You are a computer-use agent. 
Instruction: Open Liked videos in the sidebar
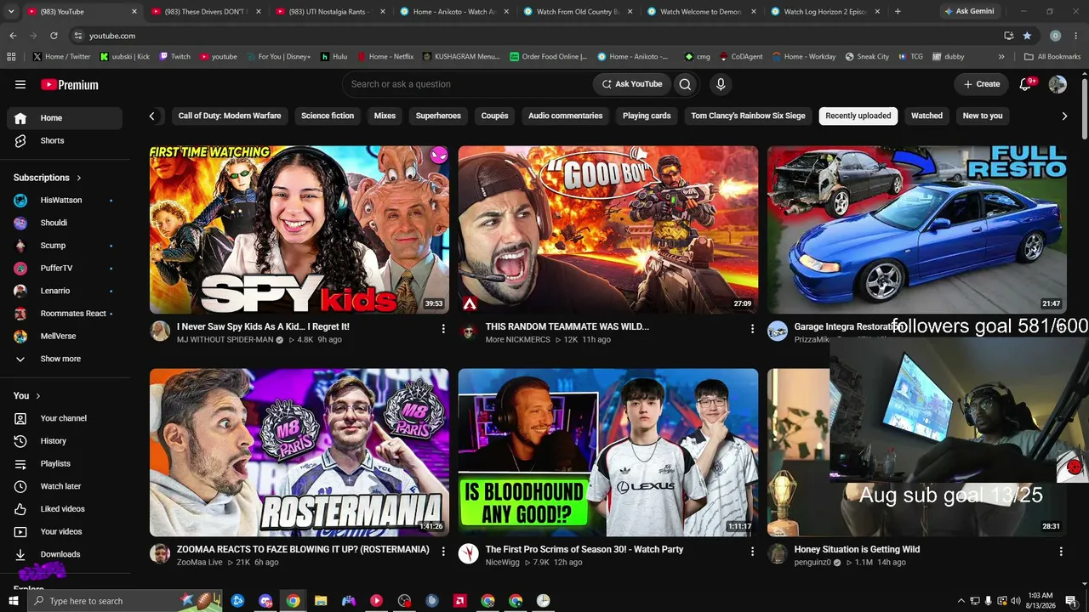(x=65, y=509)
